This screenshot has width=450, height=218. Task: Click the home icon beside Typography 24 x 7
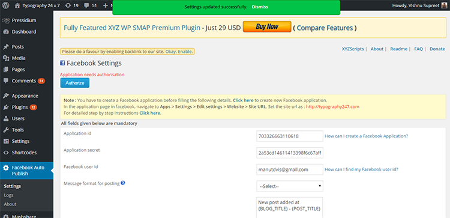[x=17, y=5]
